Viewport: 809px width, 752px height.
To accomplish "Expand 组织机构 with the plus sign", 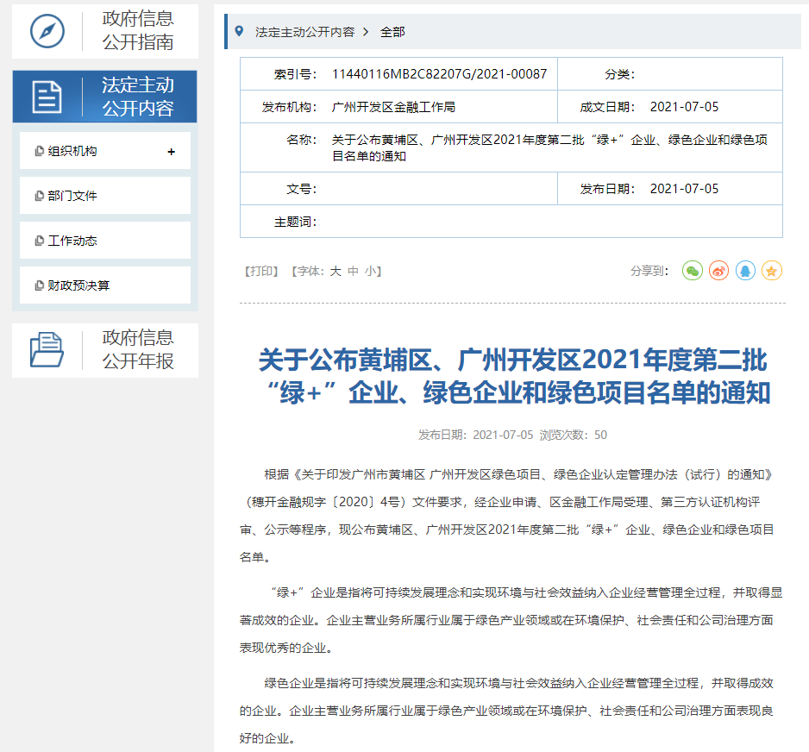I will tap(171, 152).
